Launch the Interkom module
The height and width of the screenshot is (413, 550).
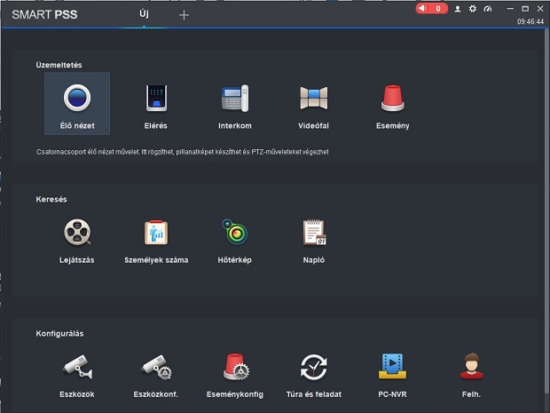[x=235, y=107]
